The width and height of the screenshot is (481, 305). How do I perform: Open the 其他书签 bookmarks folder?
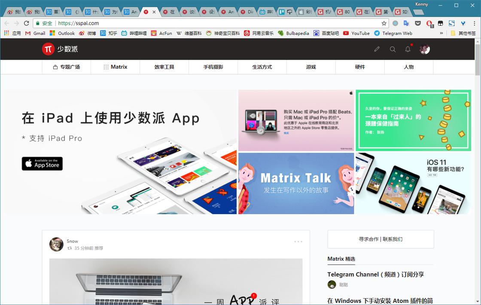(x=463, y=33)
